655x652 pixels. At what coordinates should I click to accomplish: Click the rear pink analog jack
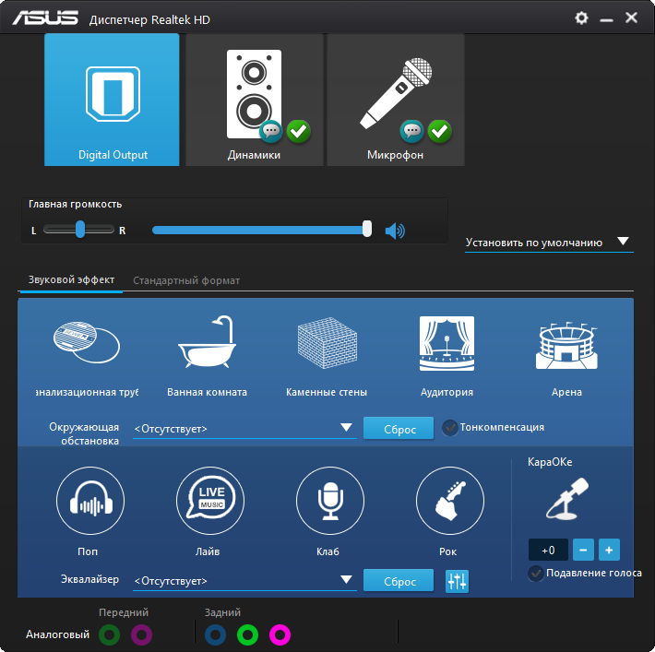tap(280, 634)
